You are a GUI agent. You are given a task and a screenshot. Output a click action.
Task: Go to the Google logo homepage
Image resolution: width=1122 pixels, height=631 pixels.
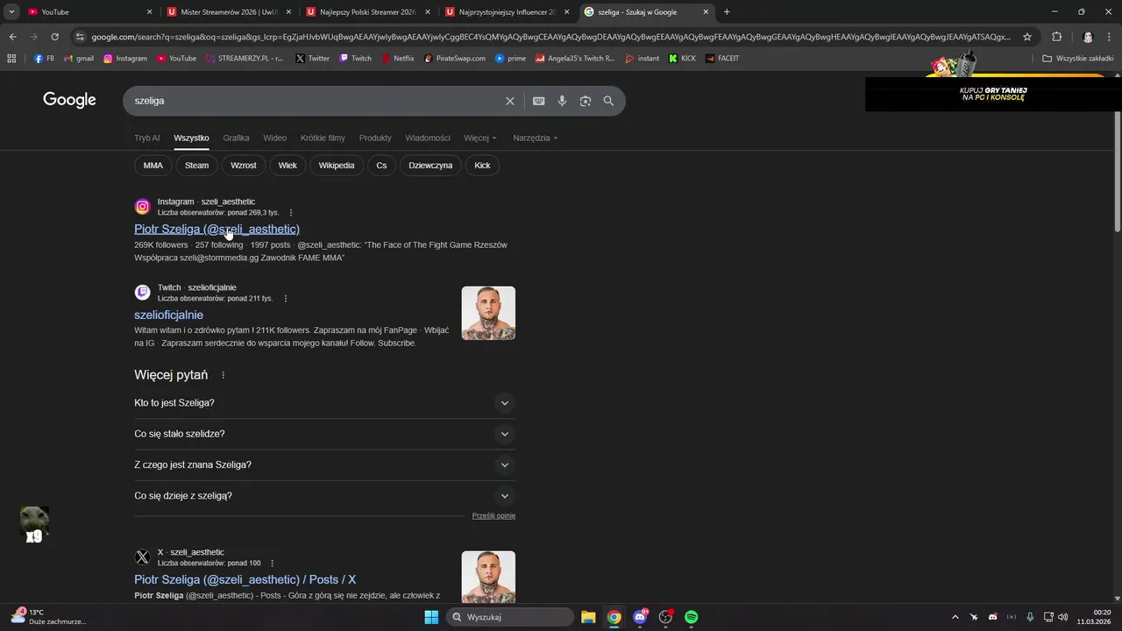(69, 100)
